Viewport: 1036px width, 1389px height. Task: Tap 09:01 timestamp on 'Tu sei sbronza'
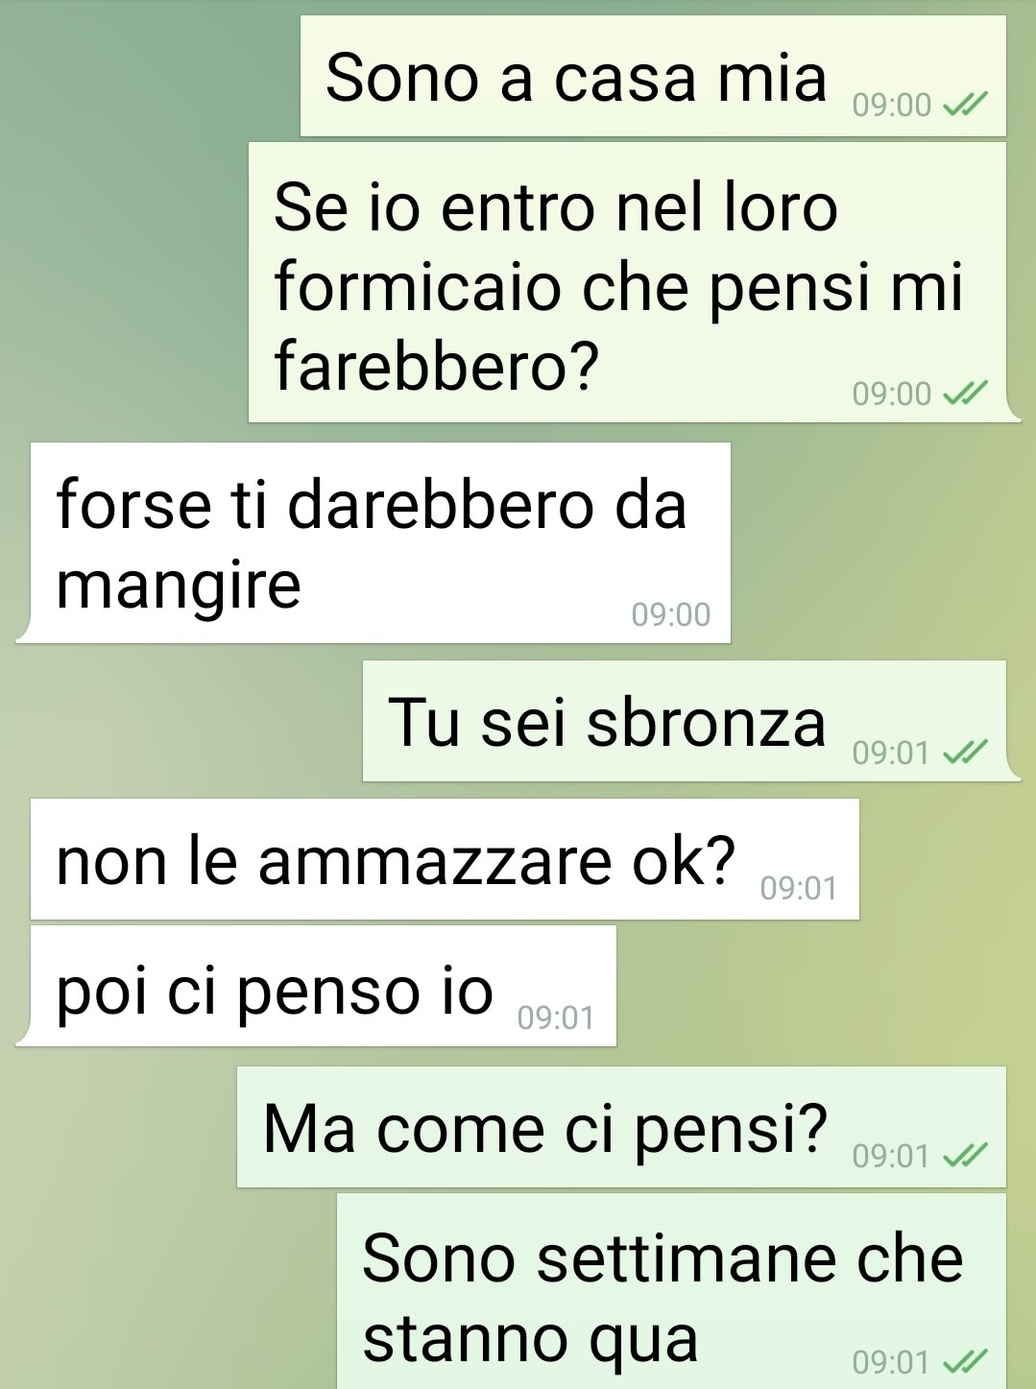tap(891, 753)
